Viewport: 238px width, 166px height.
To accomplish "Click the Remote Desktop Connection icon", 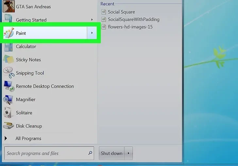I will [x=8, y=86].
